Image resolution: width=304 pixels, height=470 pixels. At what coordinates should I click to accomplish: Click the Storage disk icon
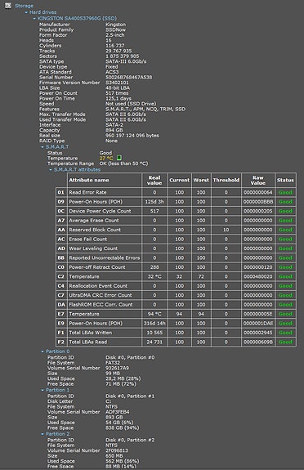[x=8, y=6]
